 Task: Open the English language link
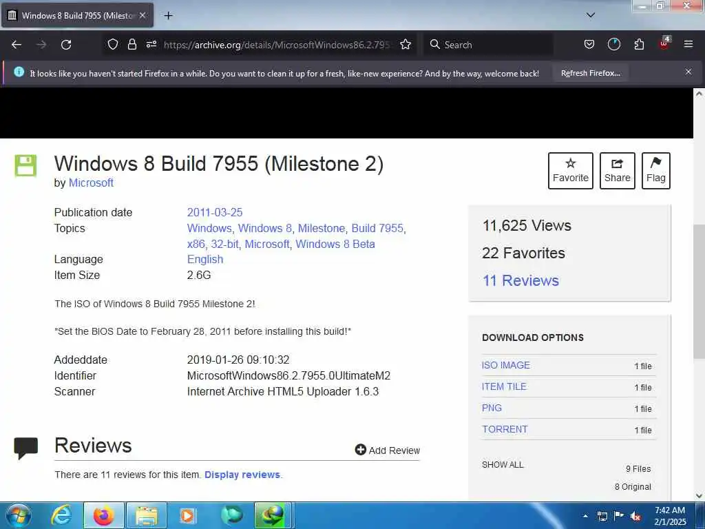point(205,259)
